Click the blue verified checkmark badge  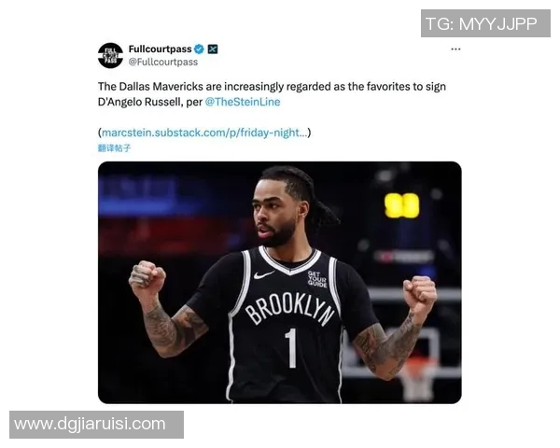(x=199, y=49)
